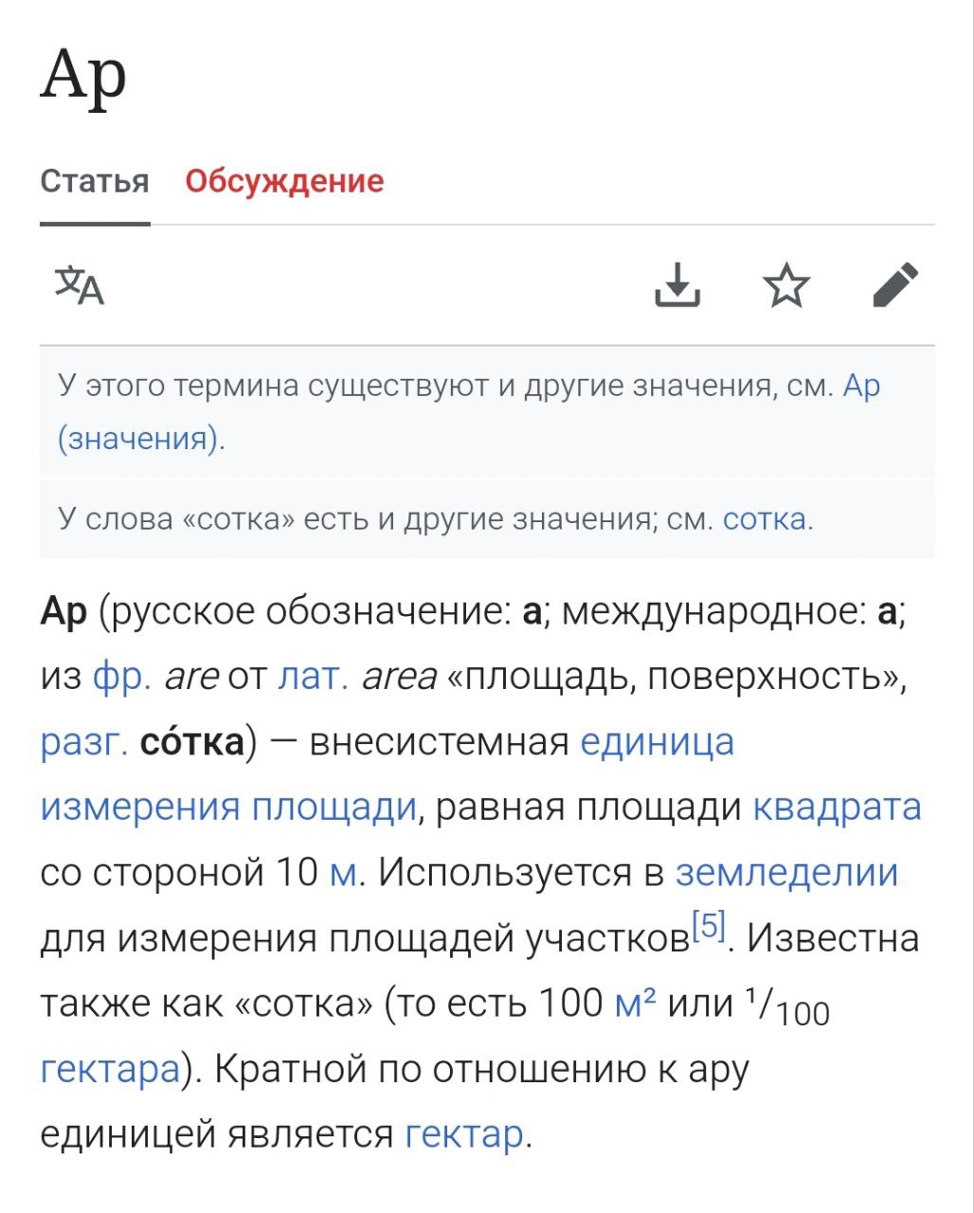Follow the гектара link
This screenshot has width=974, height=1213.
click(110, 1068)
